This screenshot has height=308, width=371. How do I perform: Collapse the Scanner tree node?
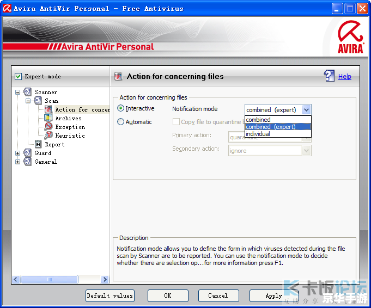(17, 92)
